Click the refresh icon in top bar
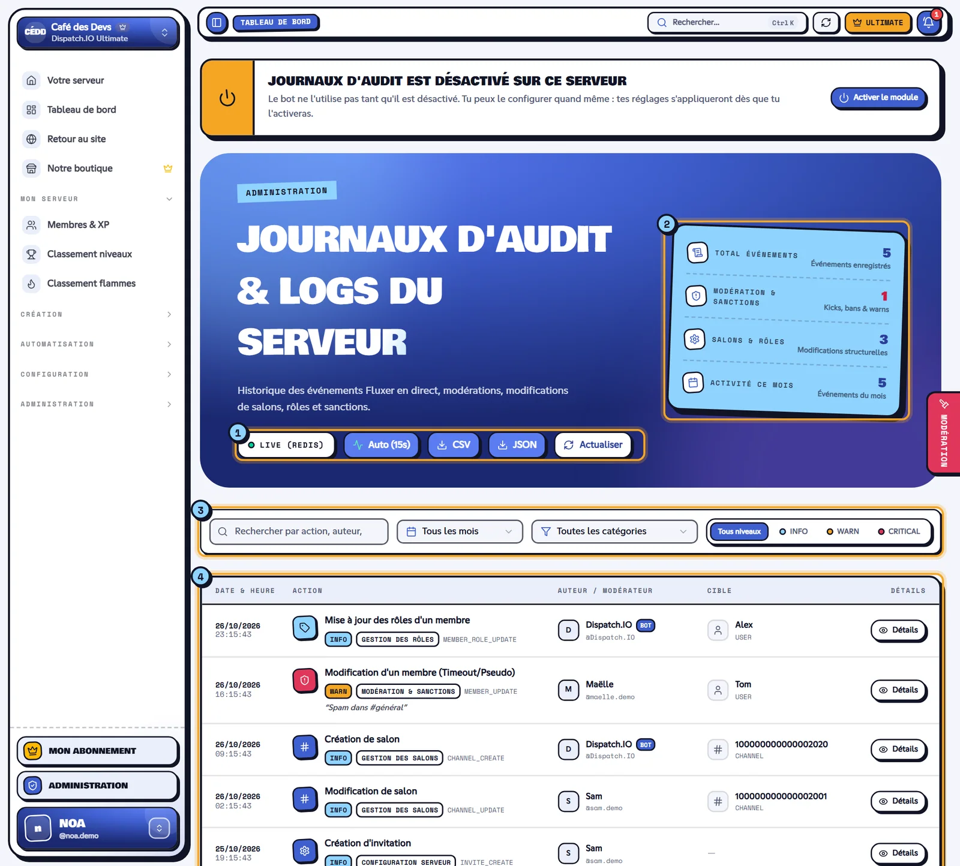 tap(826, 23)
